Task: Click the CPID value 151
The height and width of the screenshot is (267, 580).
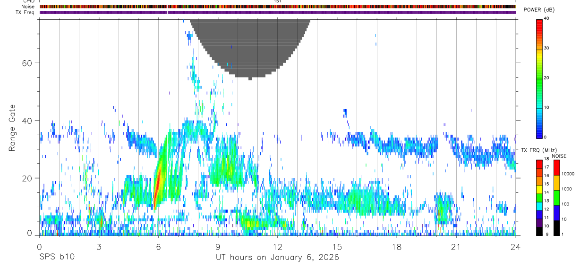Action: (x=277, y=1)
